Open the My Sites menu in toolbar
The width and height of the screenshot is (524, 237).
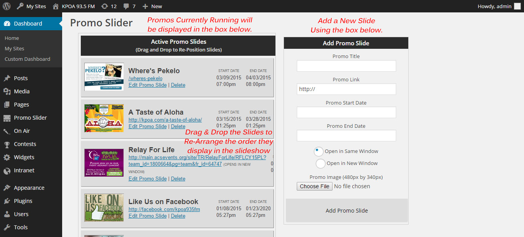(31, 6)
